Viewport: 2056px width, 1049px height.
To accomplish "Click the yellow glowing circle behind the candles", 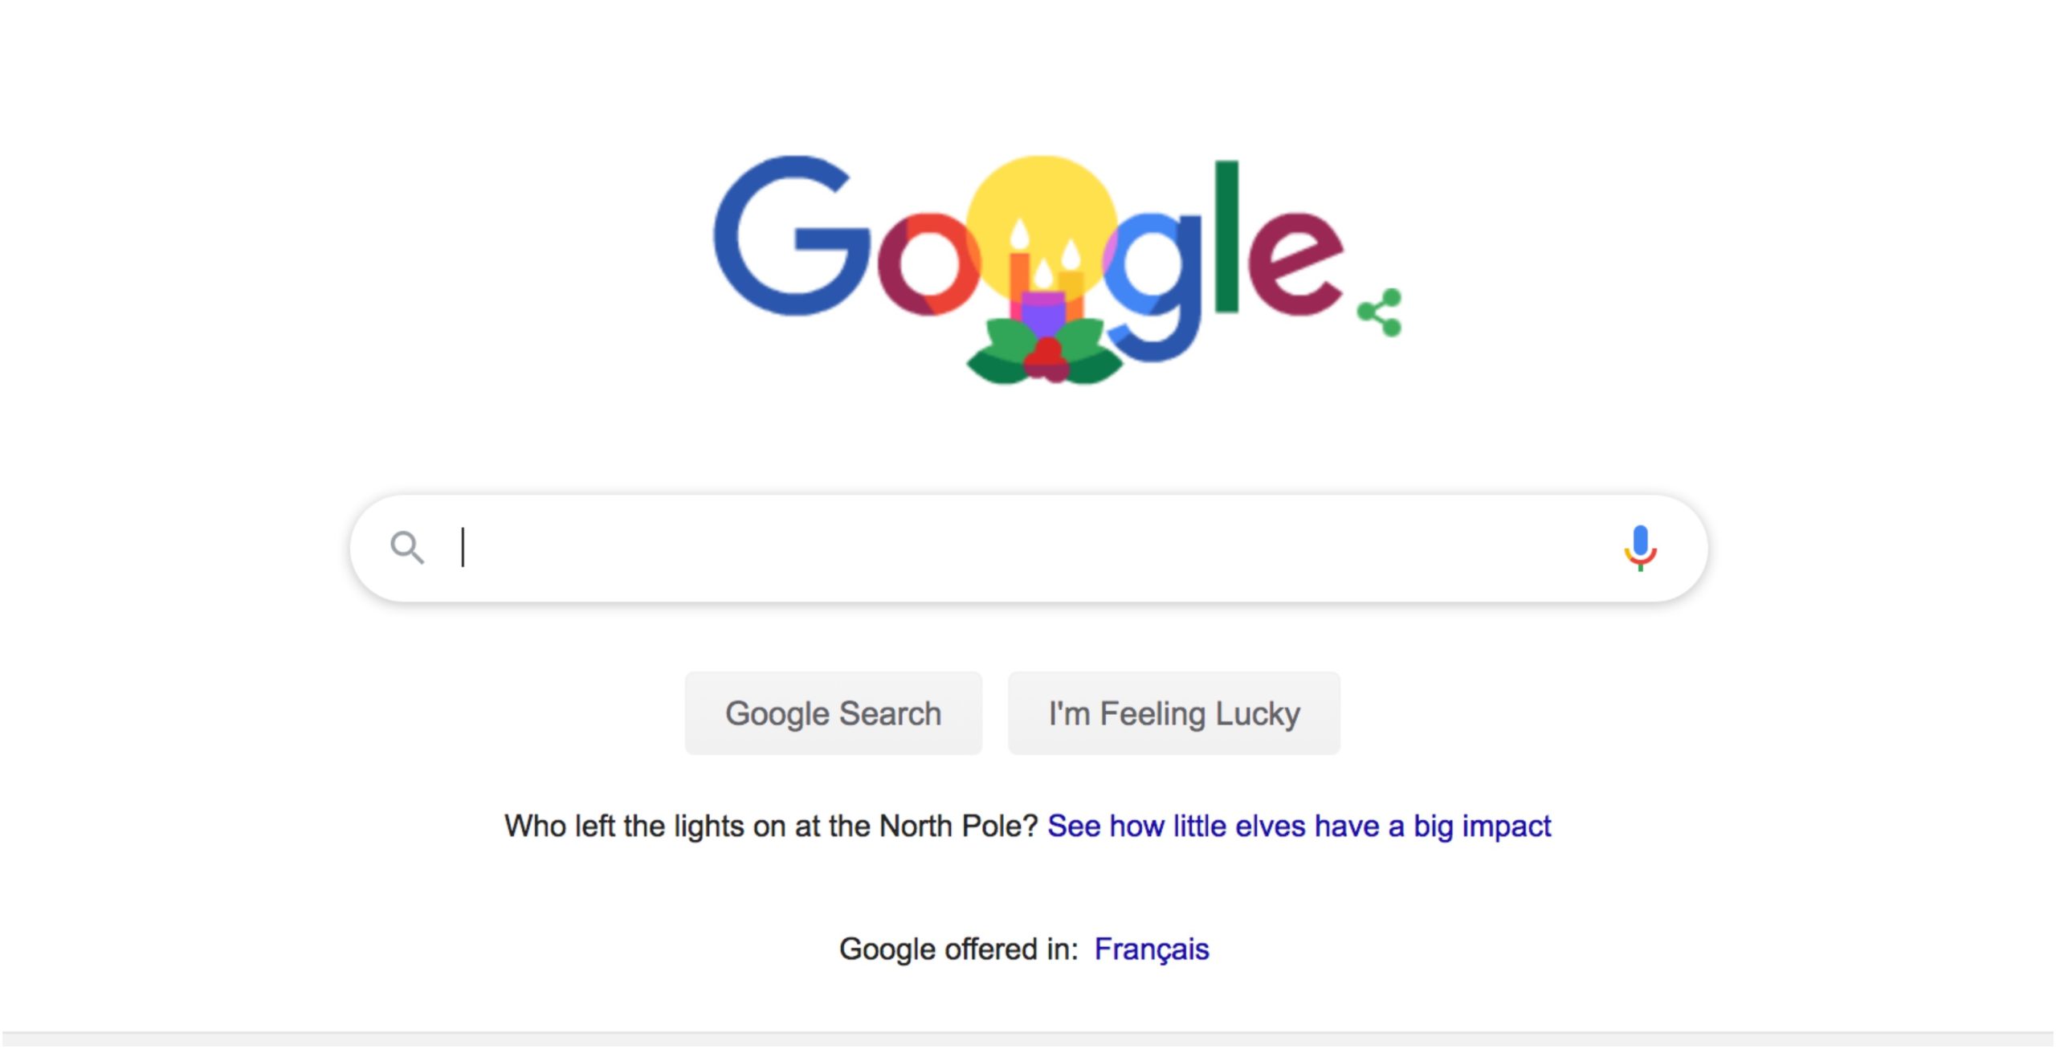I will pos(1041,193).
